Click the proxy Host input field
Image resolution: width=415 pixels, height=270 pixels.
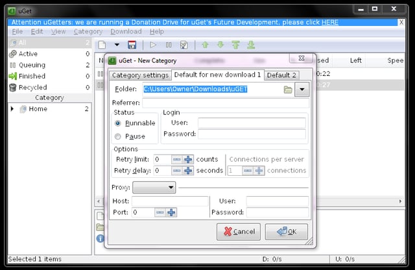click(170, 201)
